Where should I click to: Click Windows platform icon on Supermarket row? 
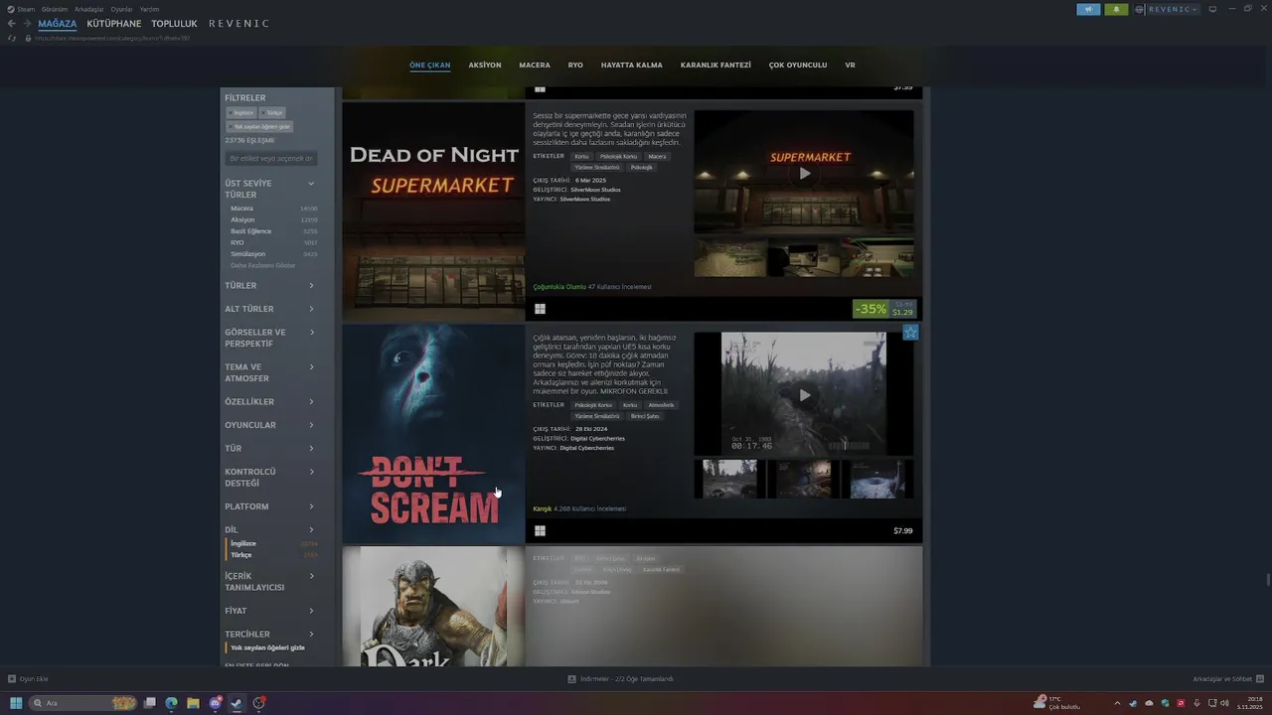540,309
